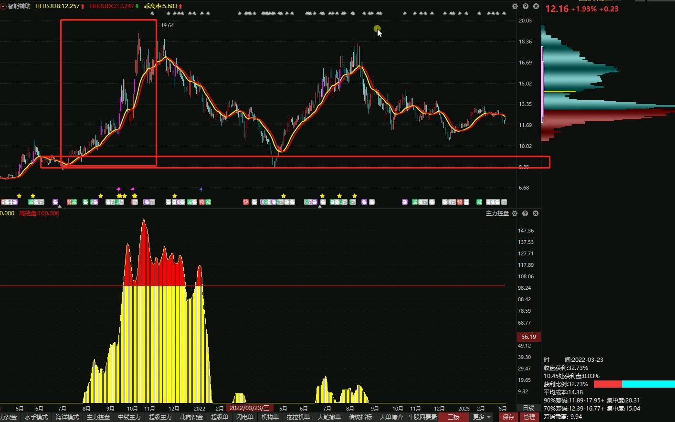Viewport: 675px width, 422px height.
Task: Select the 主力控盘 tab
Action: pos(98,417)
